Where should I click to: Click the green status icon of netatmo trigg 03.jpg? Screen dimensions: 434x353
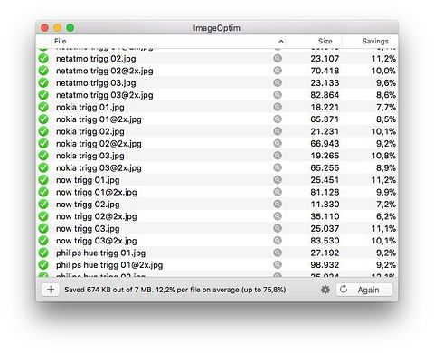coord(43,82)
